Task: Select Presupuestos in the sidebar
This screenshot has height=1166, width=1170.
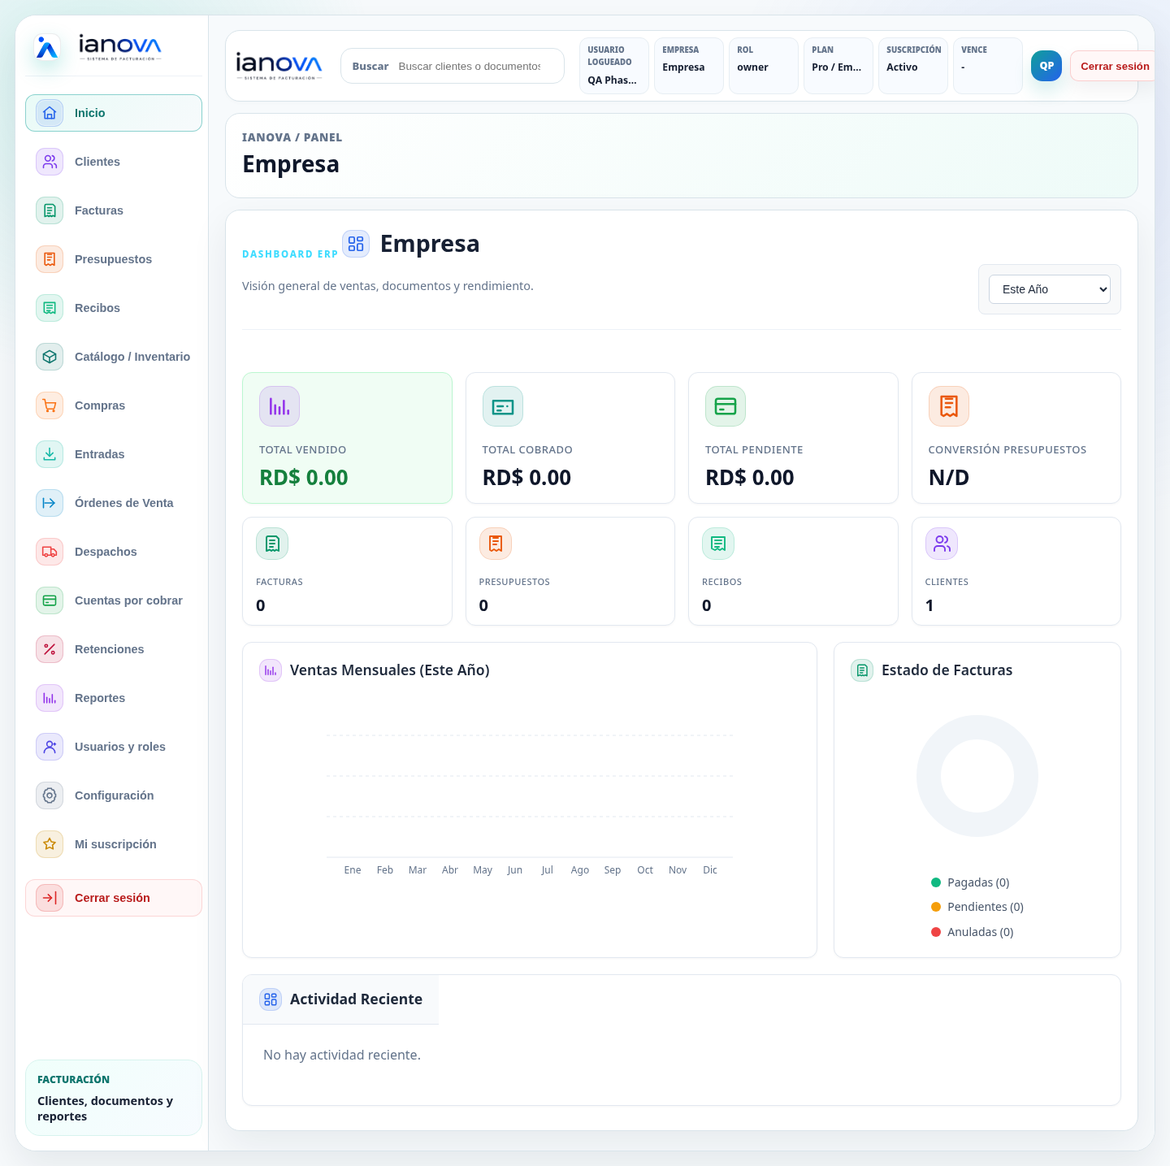Action: tap(114, 259)
